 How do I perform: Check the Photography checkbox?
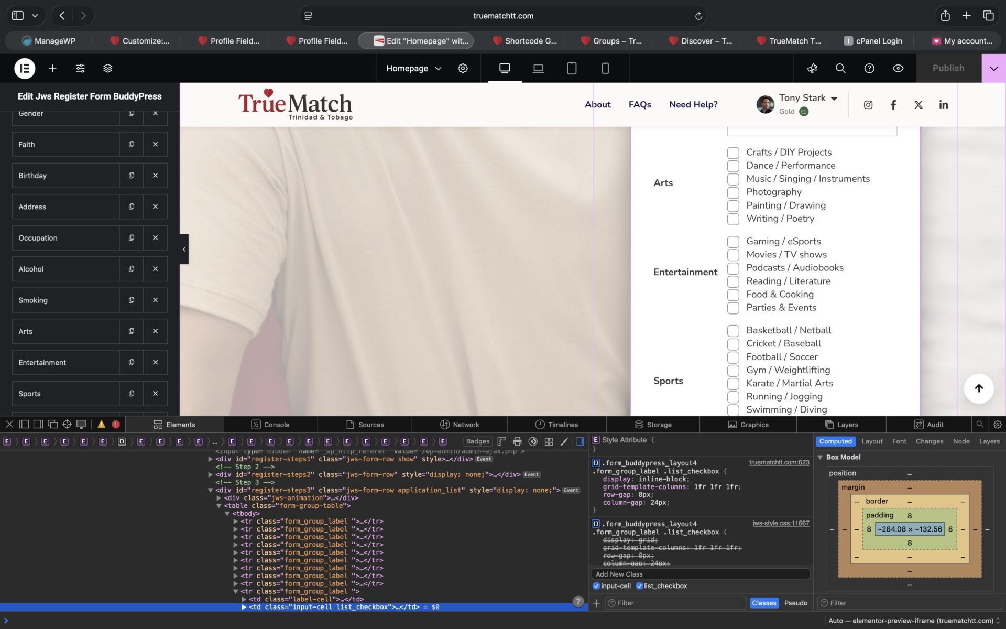point(733,192)
